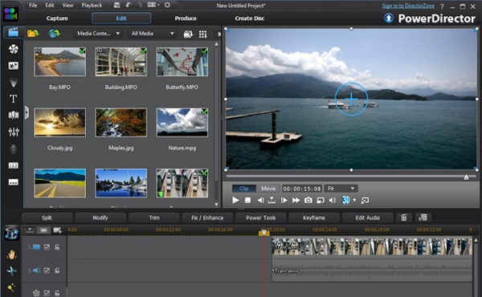Switch to the Create Disc tab
This screenshot has height=297, width=482.
pos(250,18)
